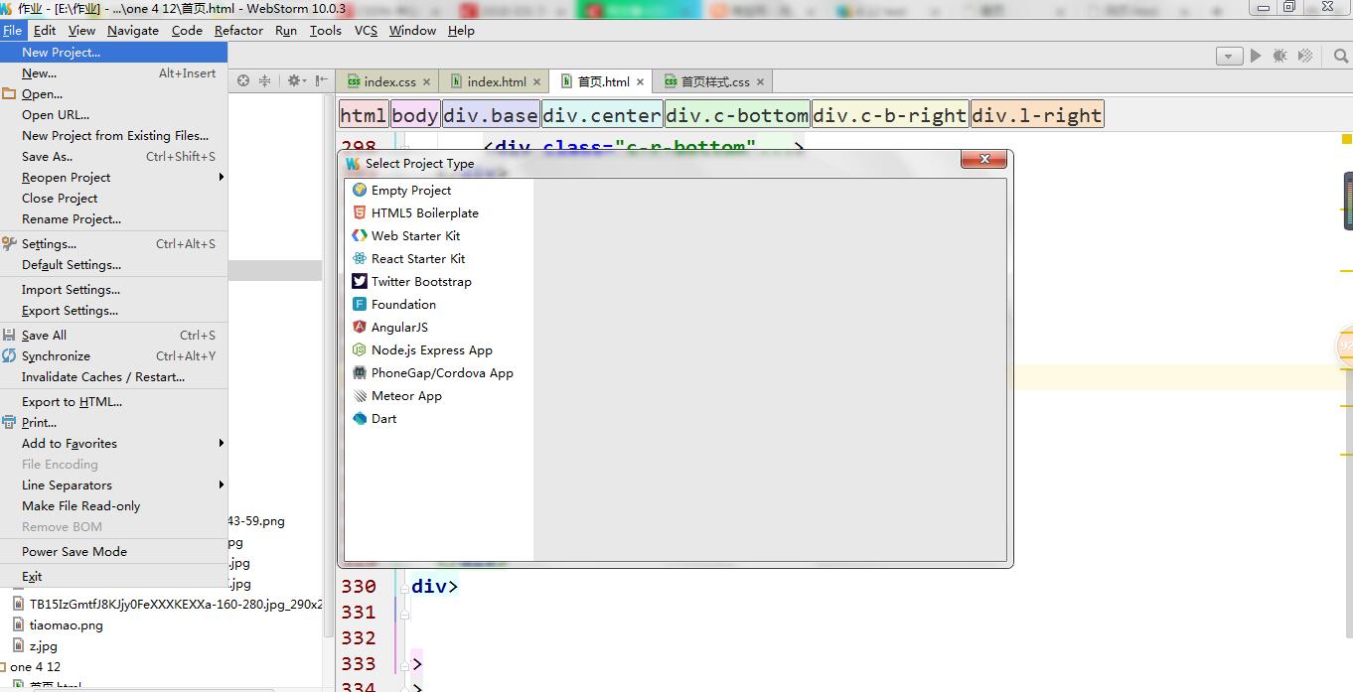
Task: Click the body breadcrumb
Action: click(415, 115)
